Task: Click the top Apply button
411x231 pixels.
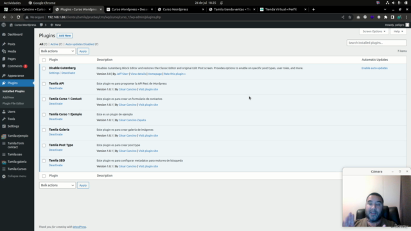Action: coord(83,51)
